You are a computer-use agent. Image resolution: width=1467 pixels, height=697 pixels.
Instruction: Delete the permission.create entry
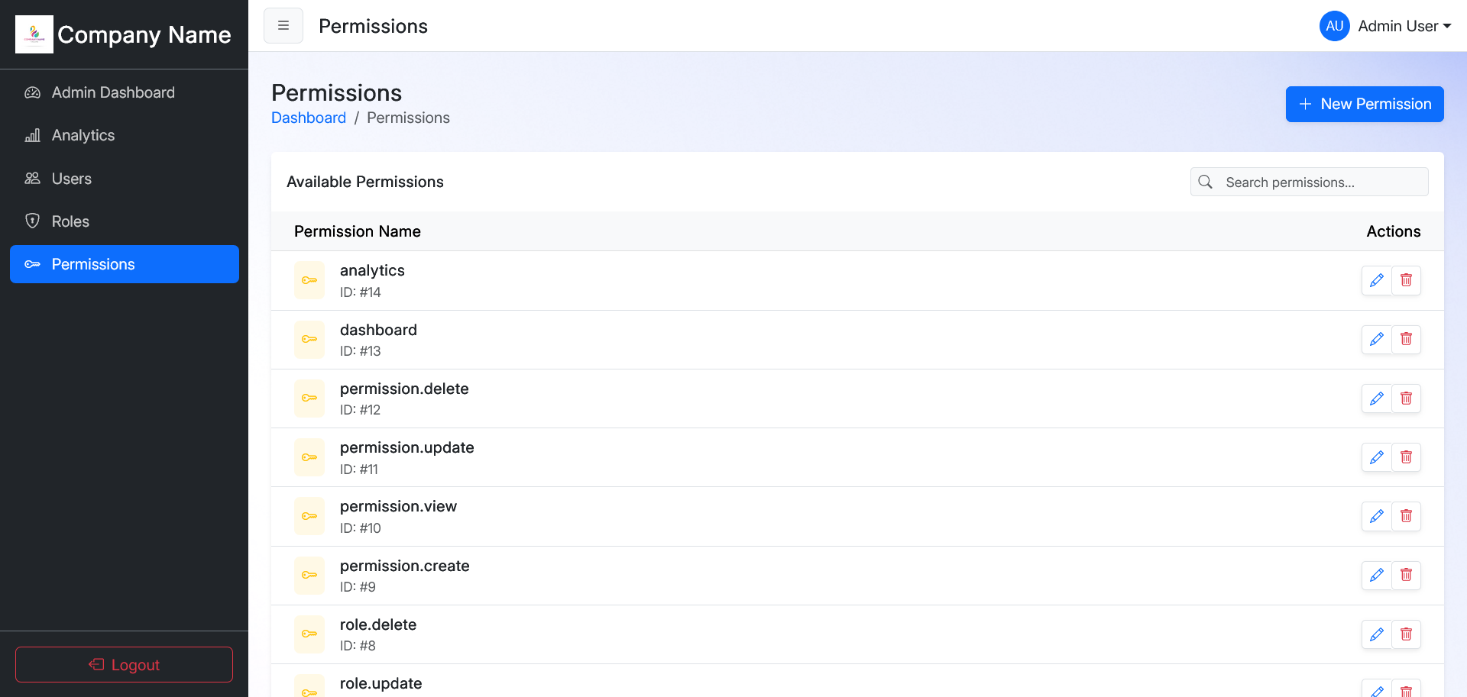[1406, 575]
